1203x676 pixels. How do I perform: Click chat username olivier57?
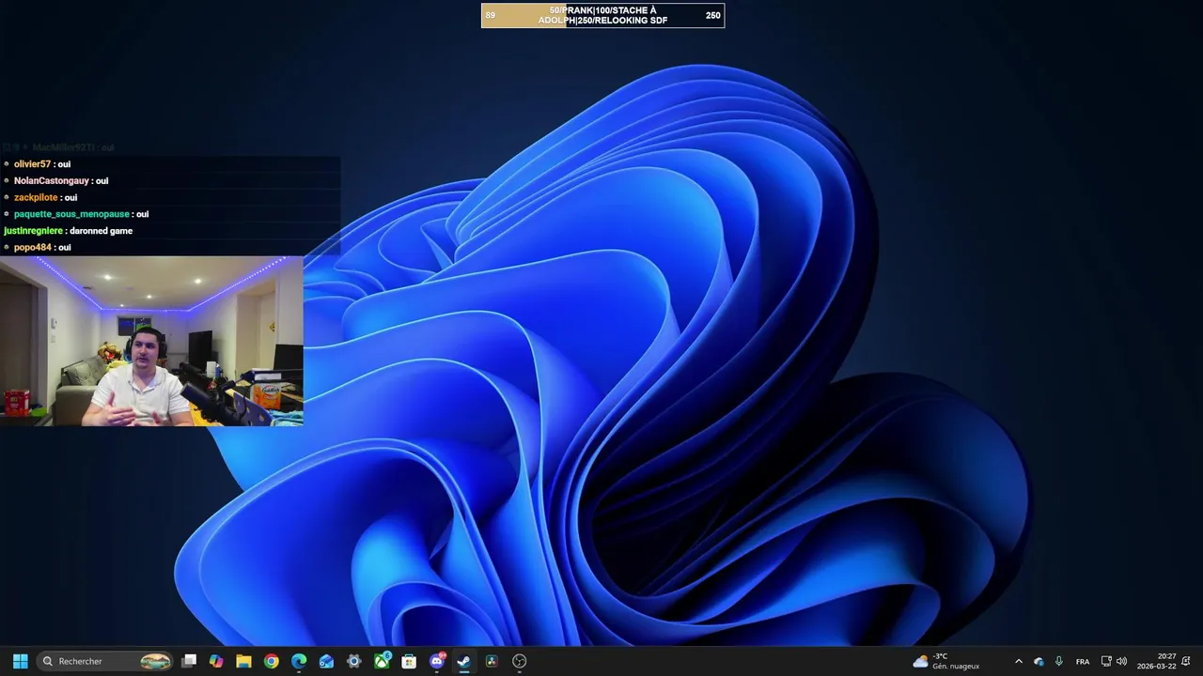click(x=32, y=164)
